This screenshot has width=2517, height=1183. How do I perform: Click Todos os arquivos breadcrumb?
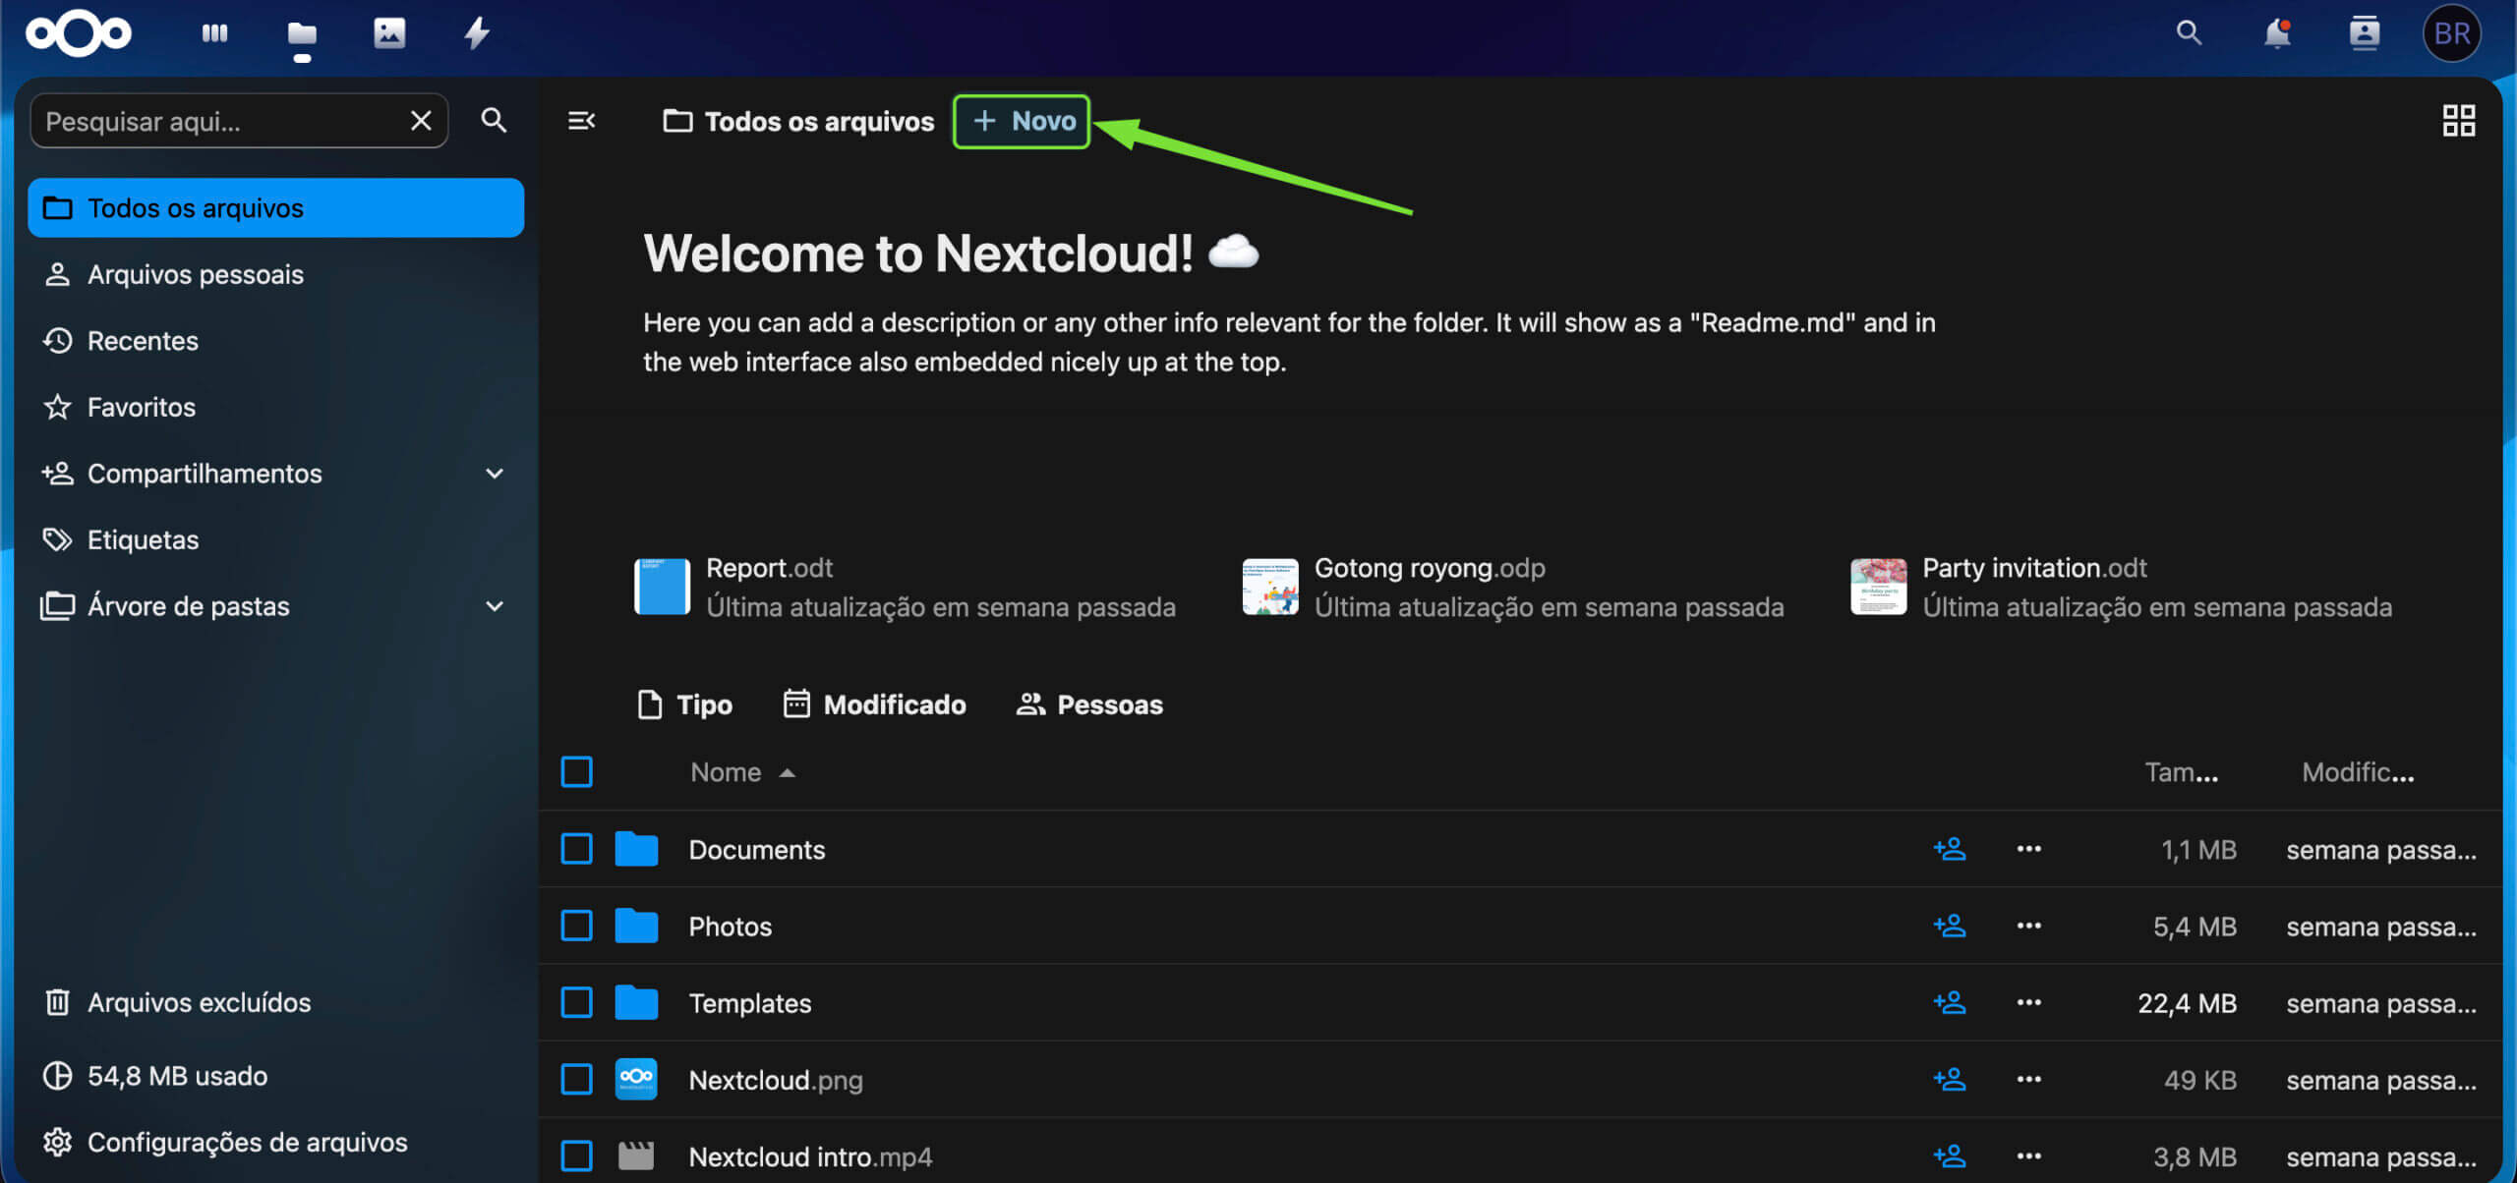[x=798, y=121]
